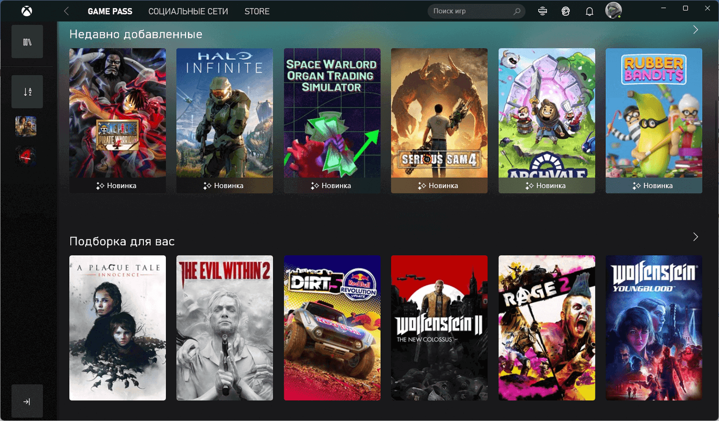Click the Новинка label under One Piece
The height and width of the screenshot is (421, 719).
pyautogui.click(x=116, y=185)
